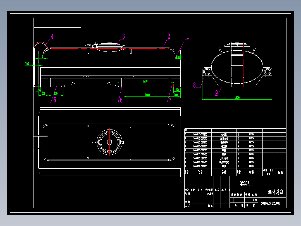Screen dimensions: 301x226
Task: Click the manhole cover circle in plan view
Action: click(x=109, y=142)
